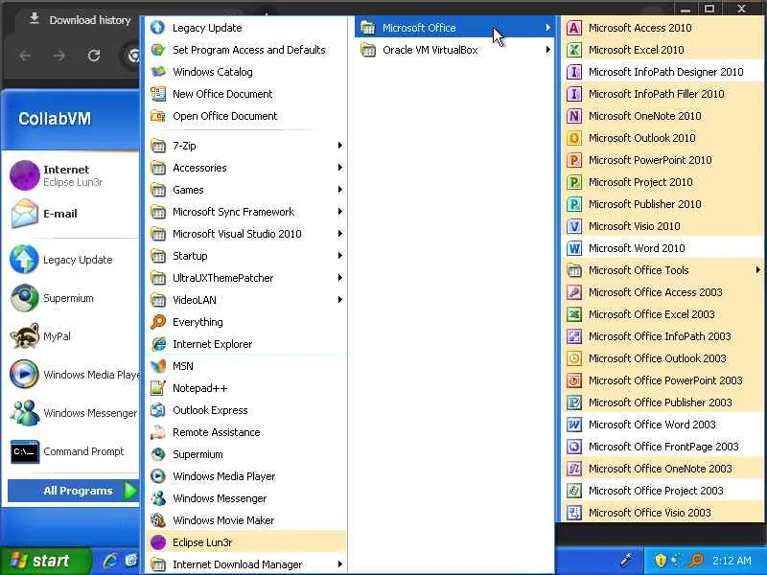Click the Office PowerPoint 2003 icon

coord(573,380)
